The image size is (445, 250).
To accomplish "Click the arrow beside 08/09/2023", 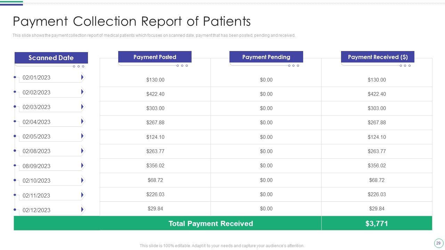I will point(82,166).
